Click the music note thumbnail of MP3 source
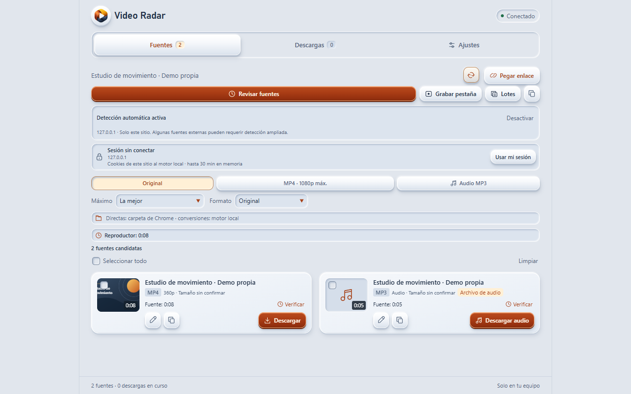The height and width of the screenshot is (394, 631). (347, 295)
